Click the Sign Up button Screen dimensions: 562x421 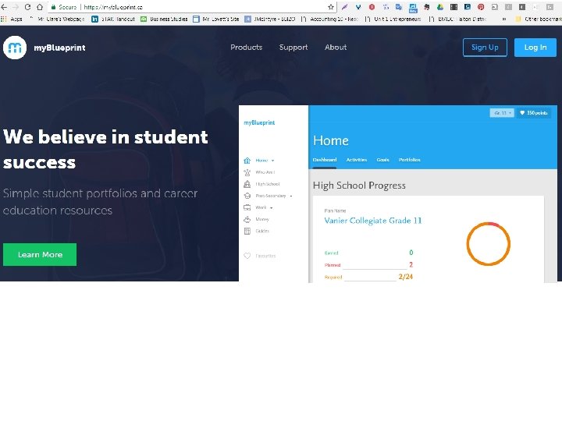point(485,48)
